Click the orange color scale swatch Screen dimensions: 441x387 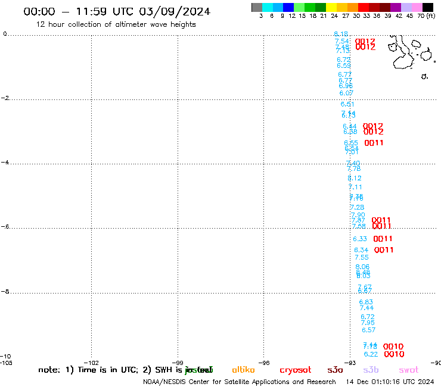[353, 7]
